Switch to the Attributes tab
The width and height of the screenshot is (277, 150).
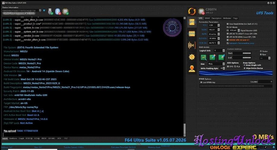tap(227, 18)
